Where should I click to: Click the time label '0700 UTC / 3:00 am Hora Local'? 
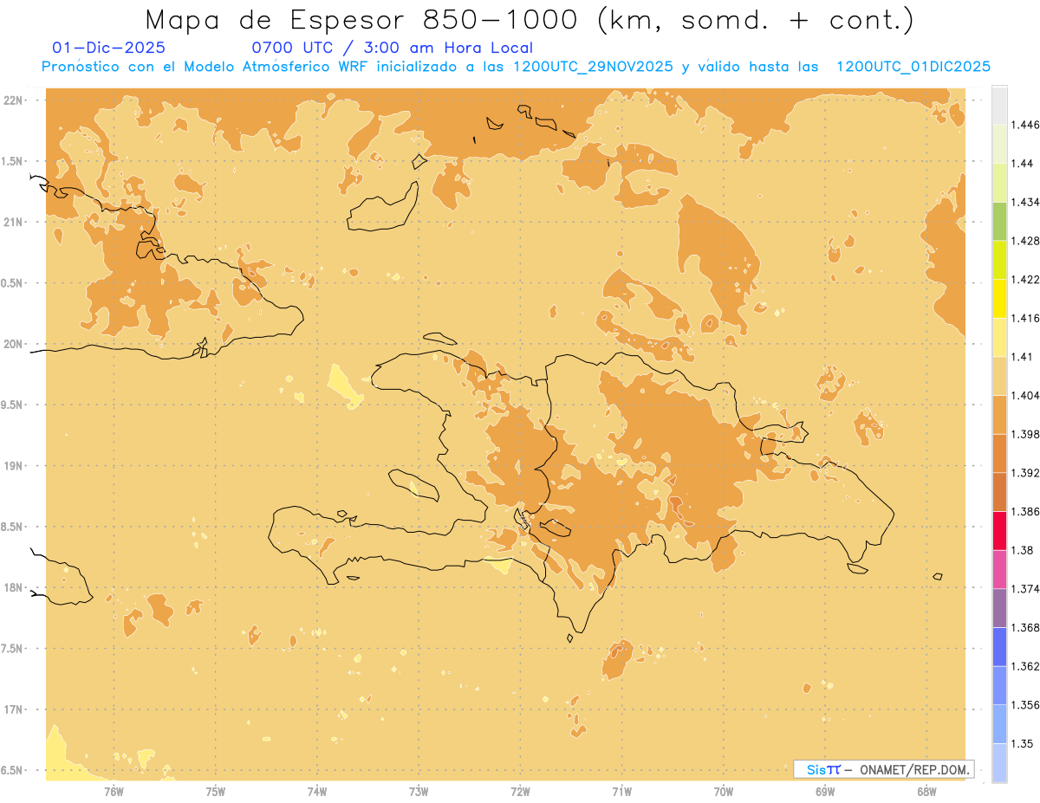tap(392, 48)
